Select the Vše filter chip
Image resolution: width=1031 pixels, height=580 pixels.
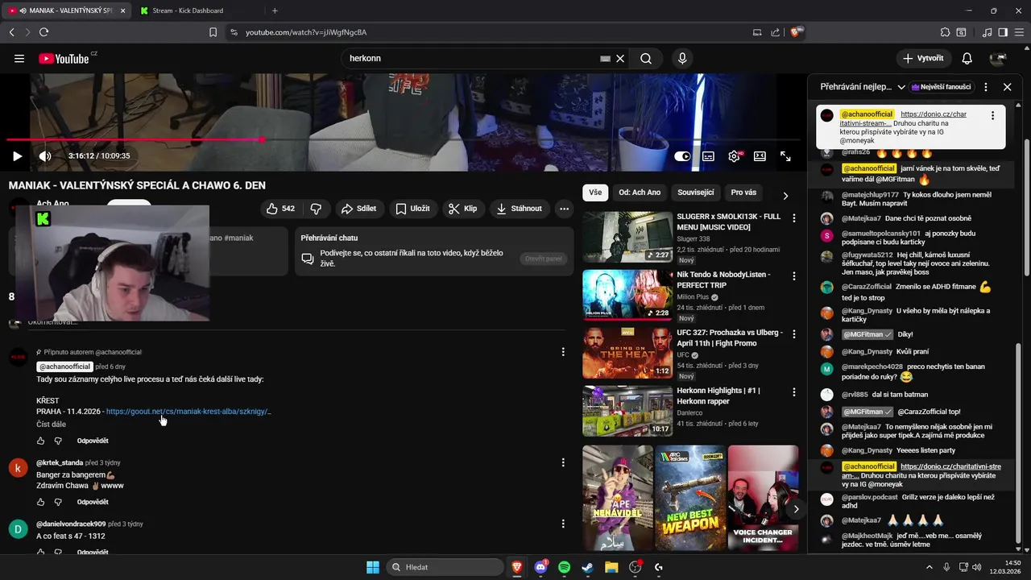pos(594,193)
